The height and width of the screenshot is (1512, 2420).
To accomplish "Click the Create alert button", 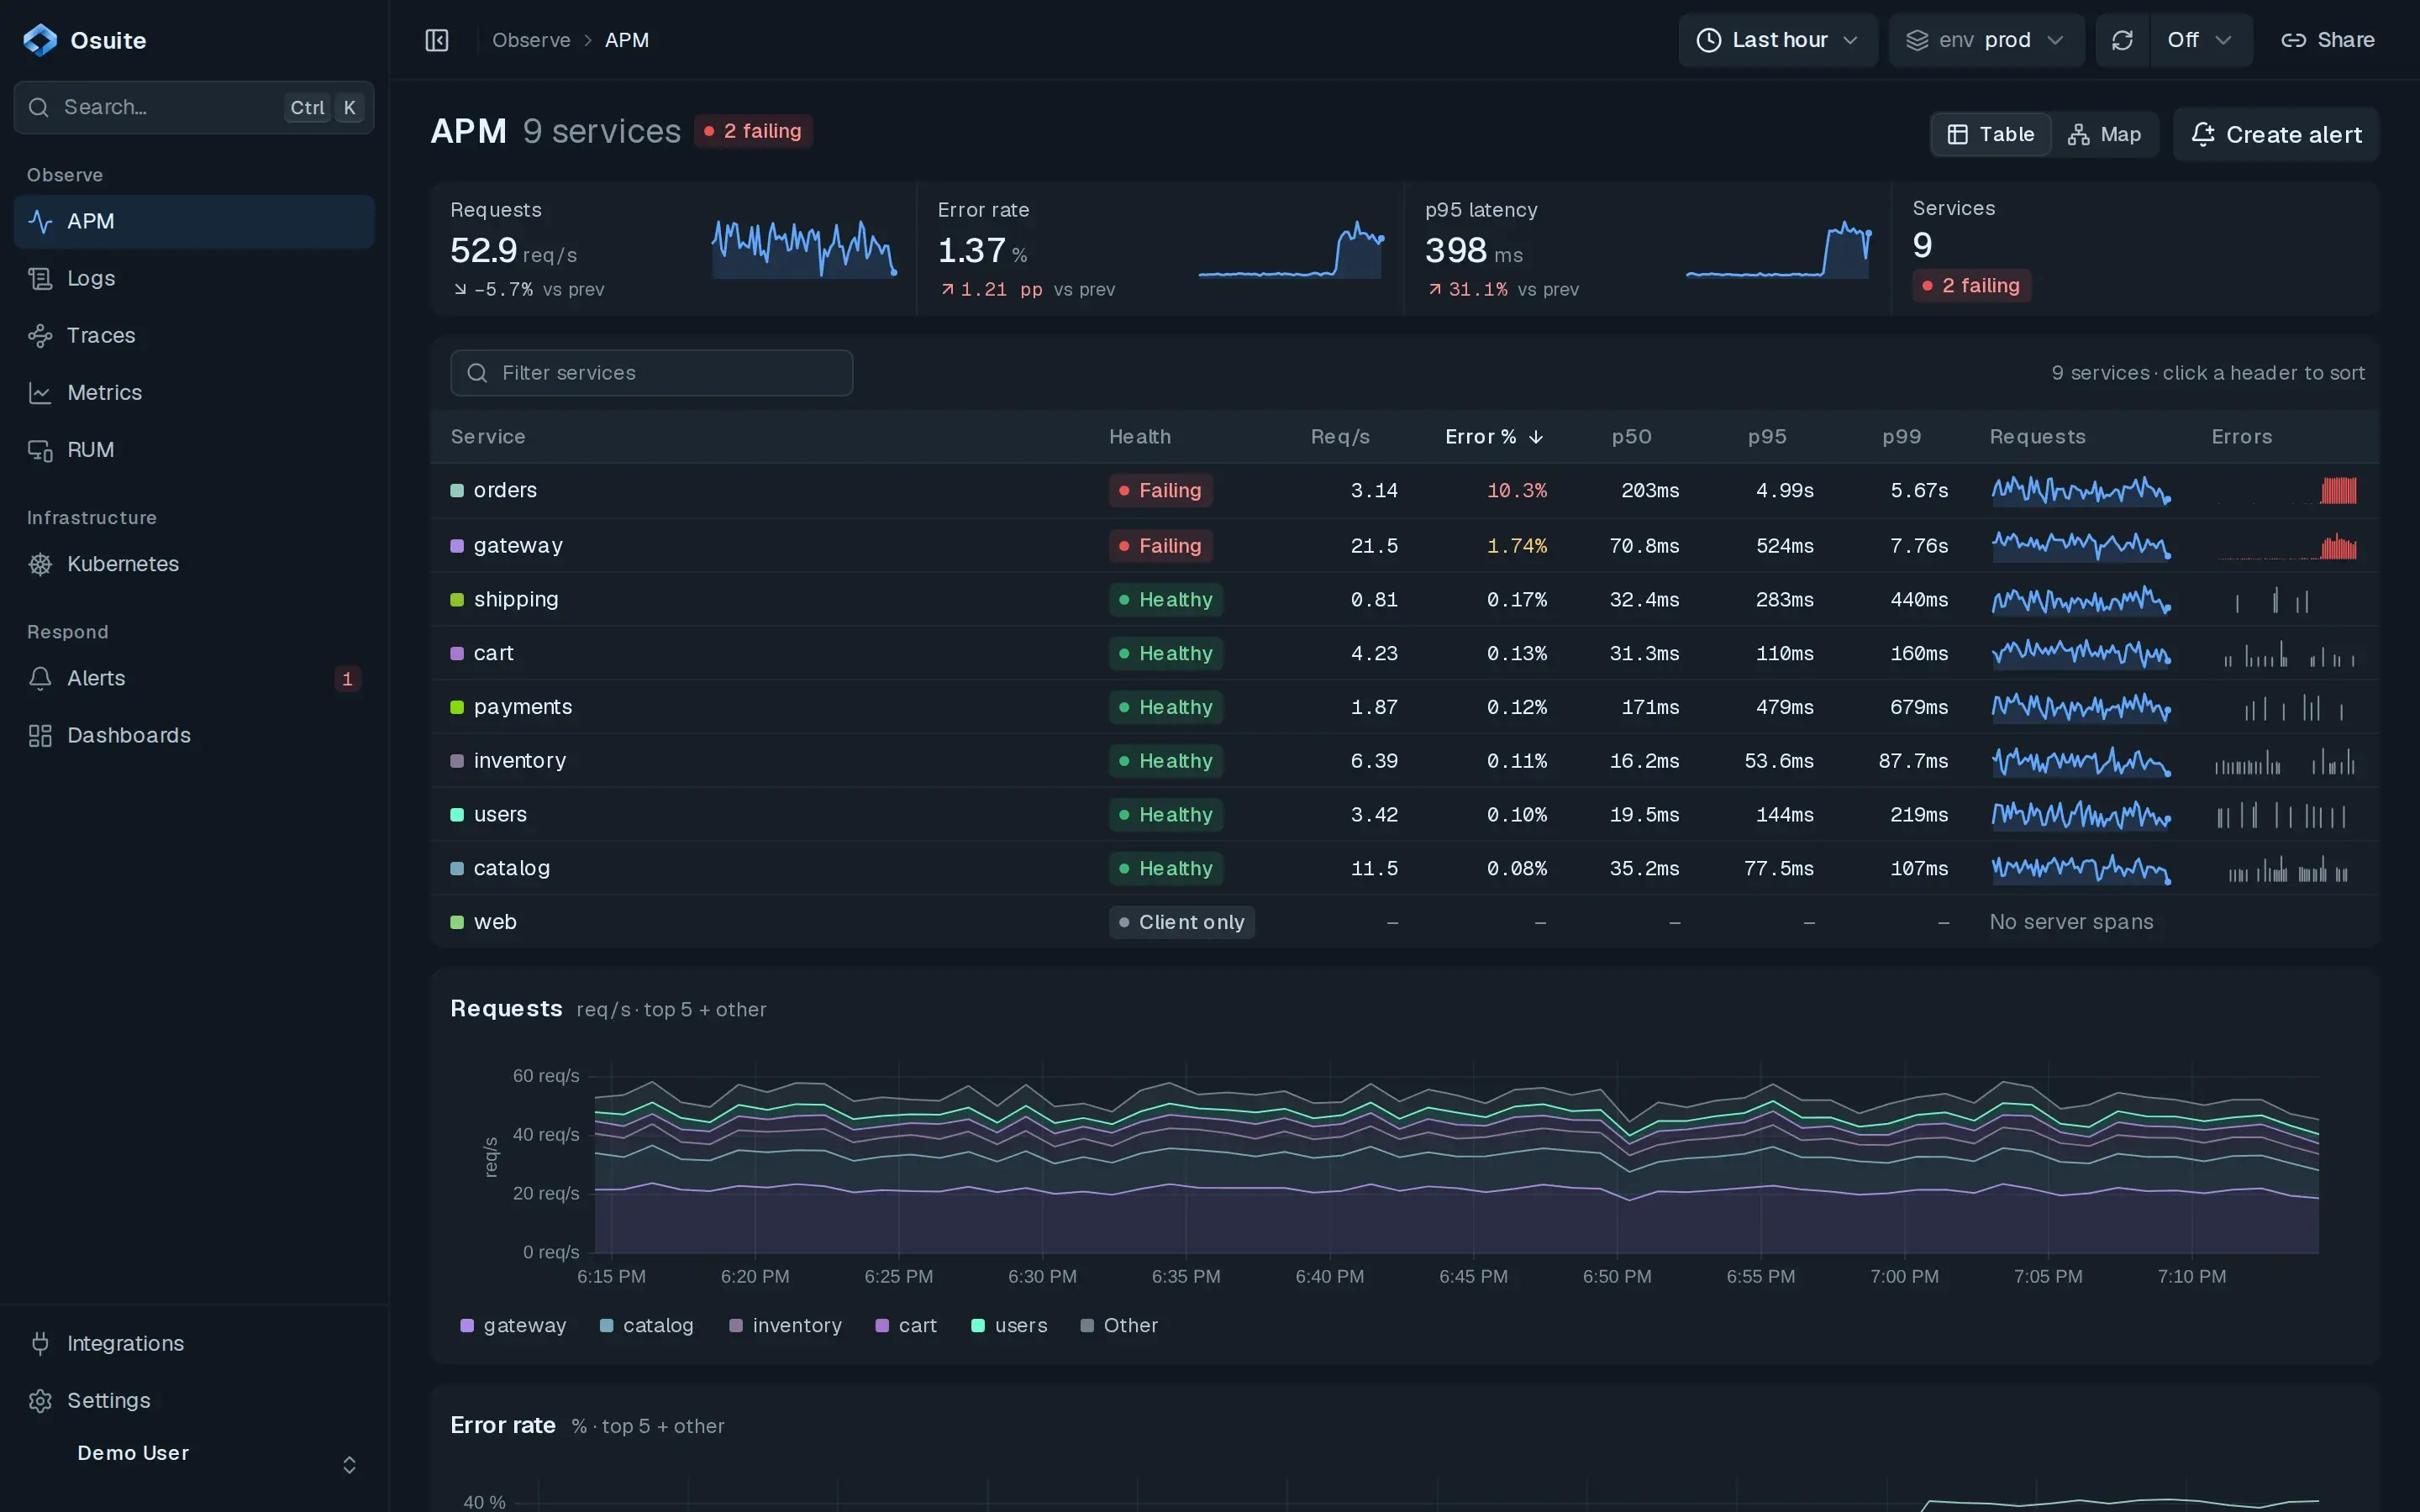I will coord(2275,134).
